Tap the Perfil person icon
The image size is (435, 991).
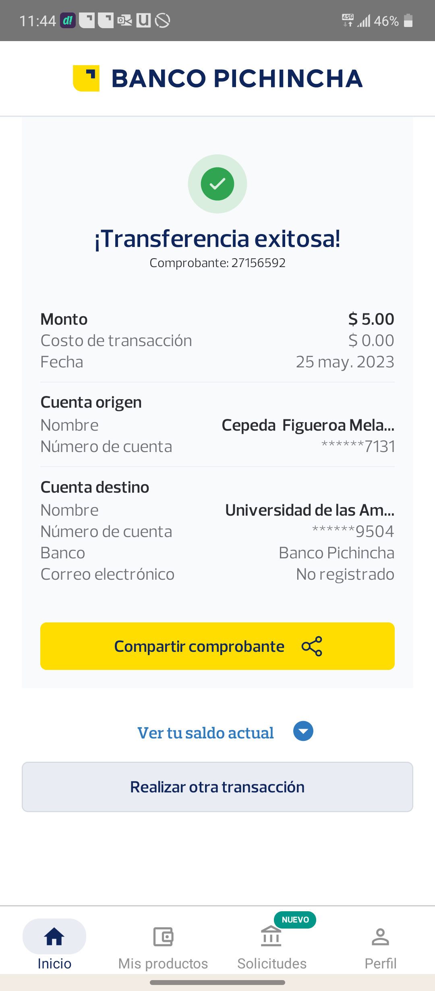(x=380, y=936)
